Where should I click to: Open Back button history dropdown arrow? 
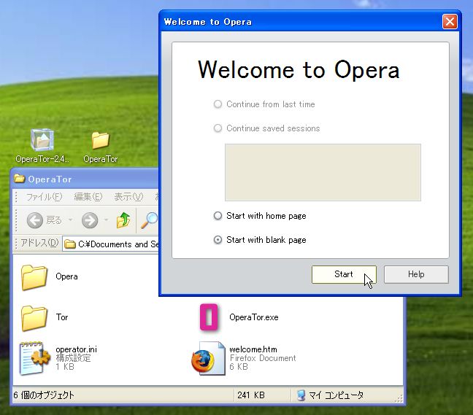(x=70, y=220)
